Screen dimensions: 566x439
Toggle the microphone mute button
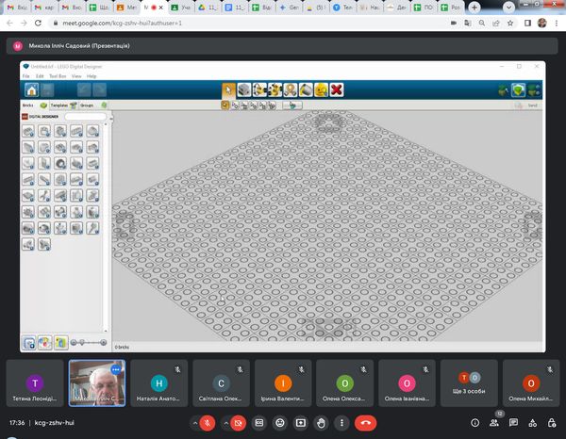pyautogui.click(x=207, y=423)
